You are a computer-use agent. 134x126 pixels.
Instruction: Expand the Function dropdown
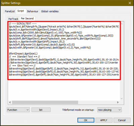[18, 110]
